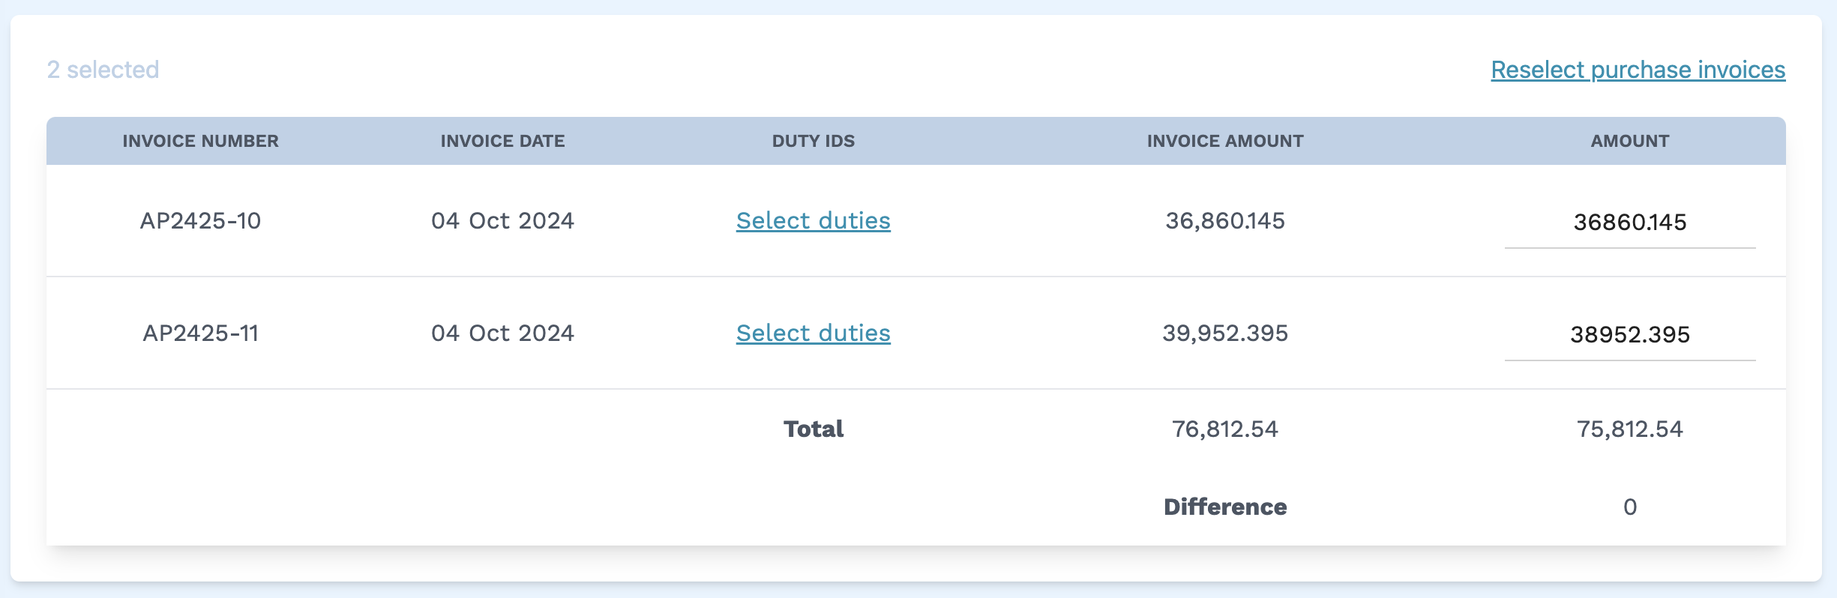The width and height of the screenshot is (1837, 598).
Task: Click the Duty IDs column header
Action: pyautogui.click(x=813, y=141)
